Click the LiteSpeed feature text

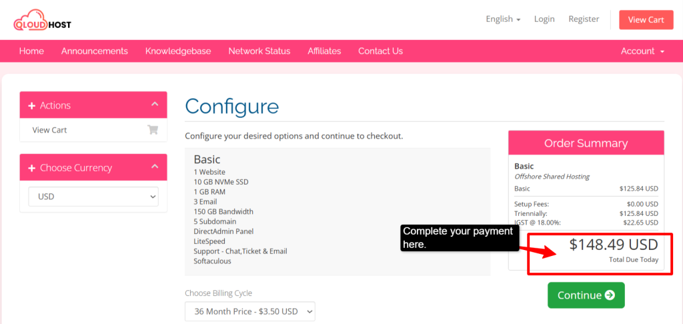209,241
